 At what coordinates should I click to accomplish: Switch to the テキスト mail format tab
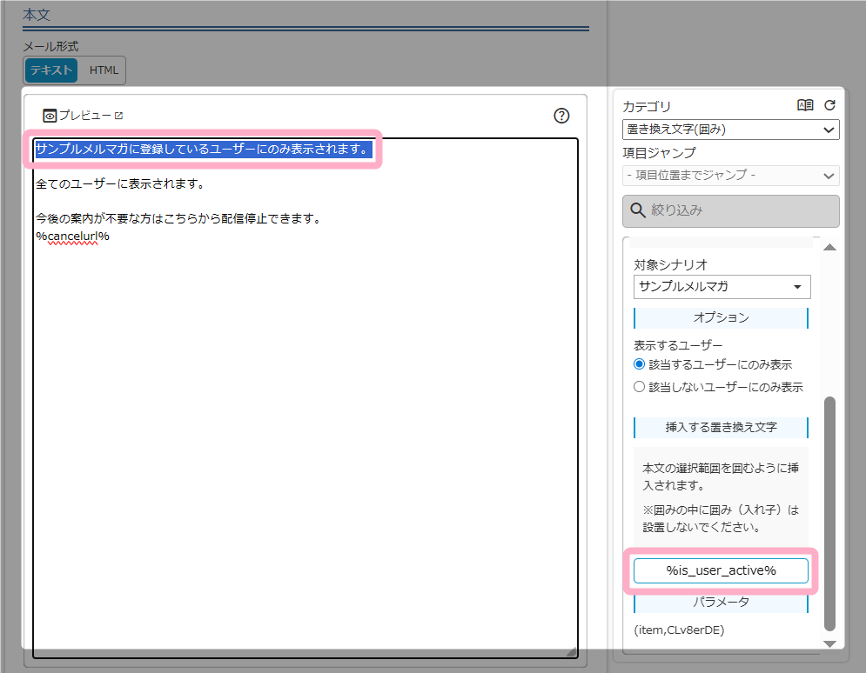[x=51, y=70]
